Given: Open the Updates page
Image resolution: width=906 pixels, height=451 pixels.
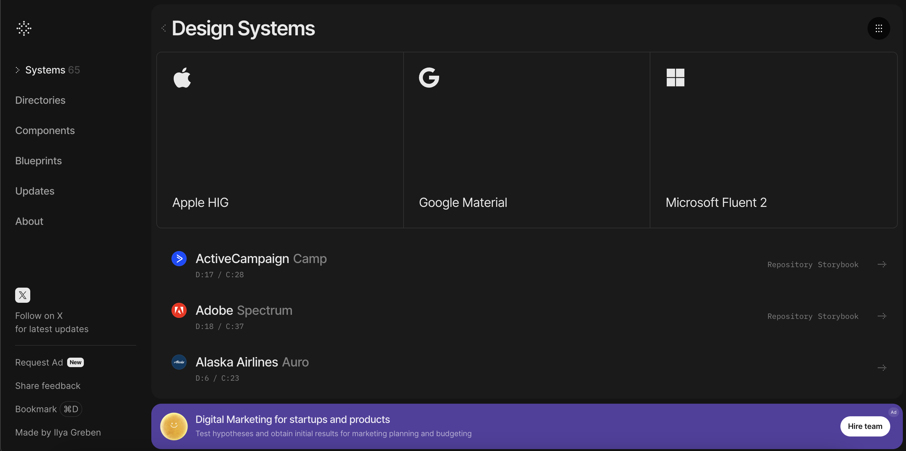Looking at the screenshot, I should coord(35,191).
